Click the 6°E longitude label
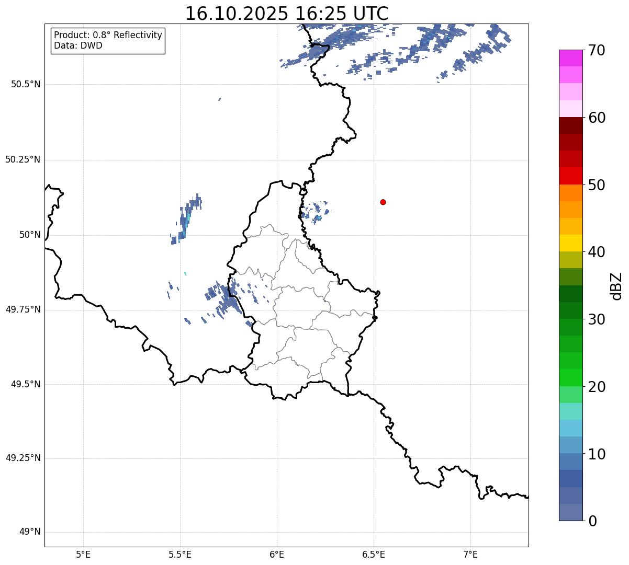Image resolution: width=629 pixels, height=565 pixels. [x=277, y=554]
